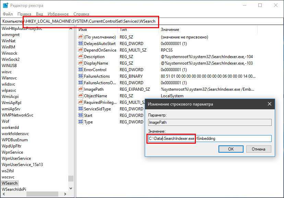
Task: Open the Файл menu
Action: [x=8, y=14]
